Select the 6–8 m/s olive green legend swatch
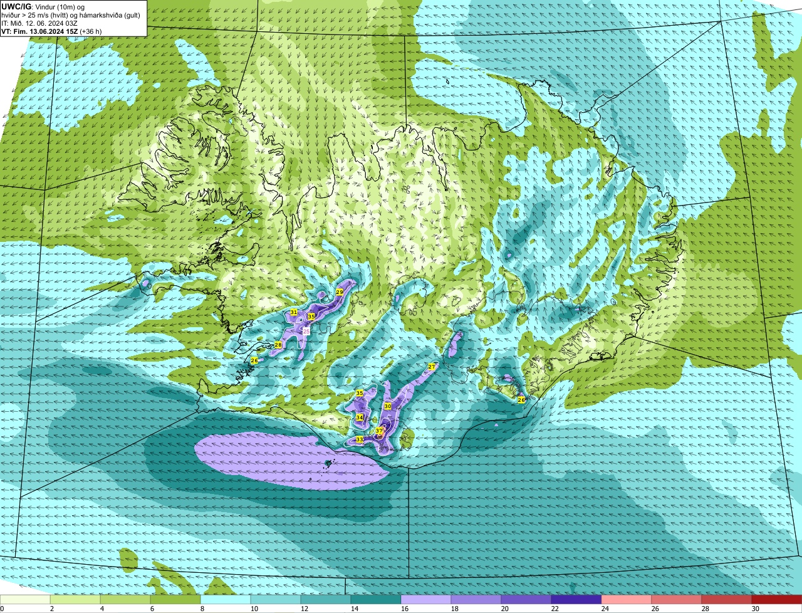The image size is (802, 613). point(175,599)
